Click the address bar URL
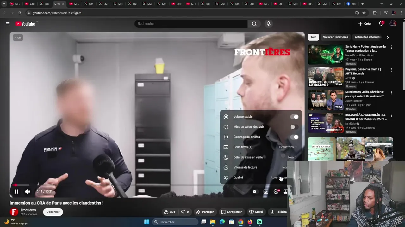Viewport: 405px width, 227px height. pos(57,13)
